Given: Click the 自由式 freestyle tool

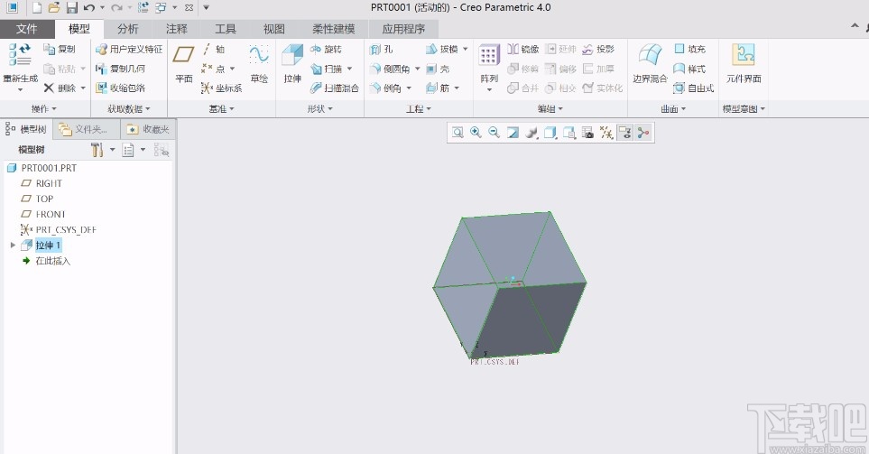Looking at the screenshot, I should point(693,88).
